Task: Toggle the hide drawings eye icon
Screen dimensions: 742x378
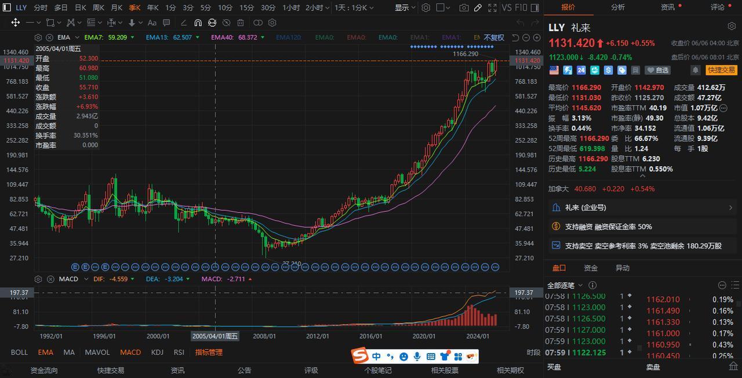Action: (226, 23)
